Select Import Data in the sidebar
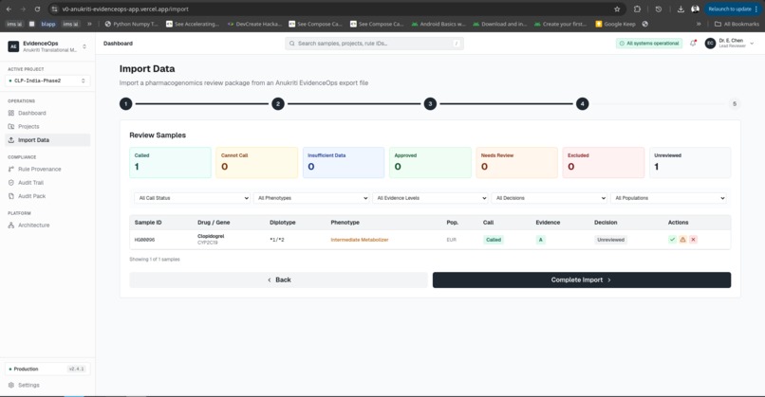765x397 pixels. (47, 140)
